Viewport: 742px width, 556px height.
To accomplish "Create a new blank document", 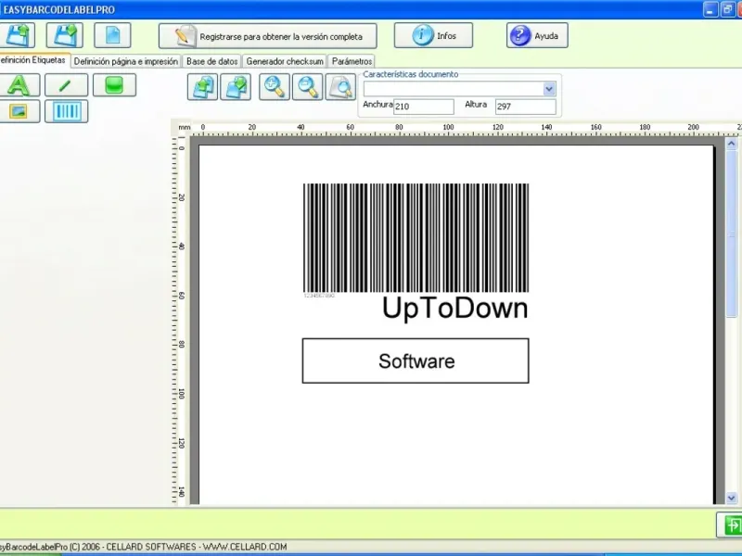I will click(x=112, y=35).
